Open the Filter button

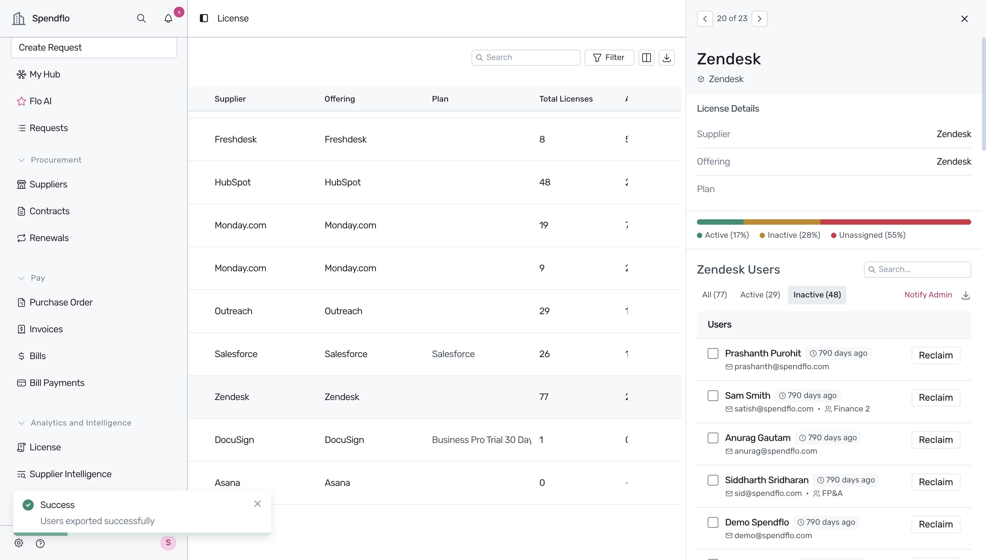[609, 57]
